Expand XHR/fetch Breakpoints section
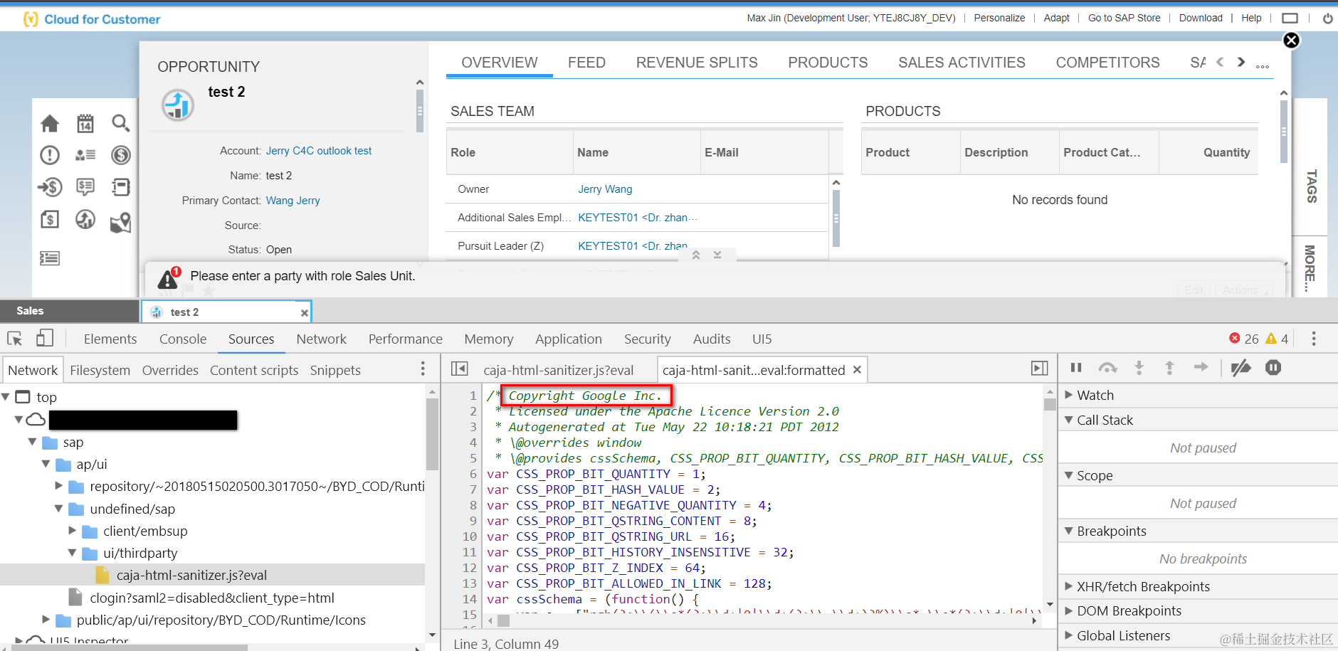The height and width of the screenshot is (651, 1338). (x=1068, y=586)
